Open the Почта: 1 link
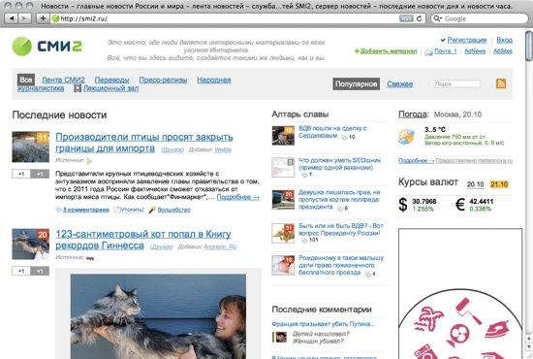Screen dimensions: 533x359 [446, 51]
